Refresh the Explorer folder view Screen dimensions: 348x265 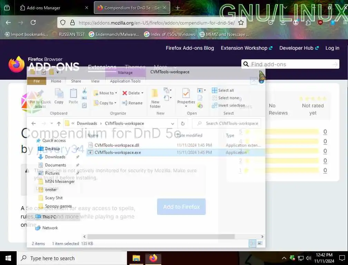183,124
